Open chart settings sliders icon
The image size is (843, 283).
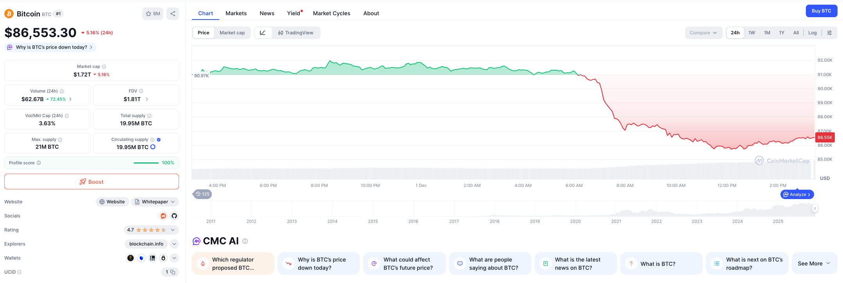(x=829, y=33)
